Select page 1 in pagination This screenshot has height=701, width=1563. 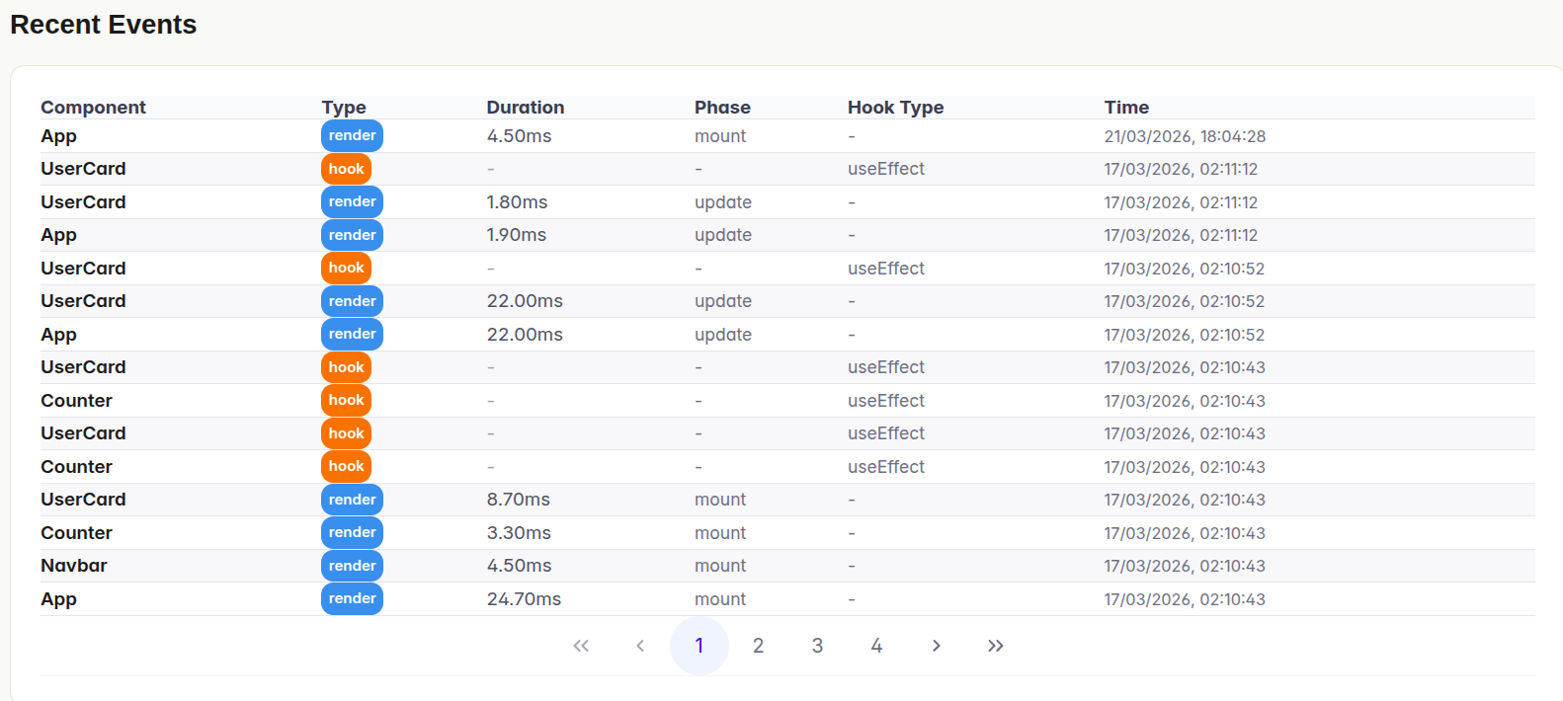(x=699, y=646)
